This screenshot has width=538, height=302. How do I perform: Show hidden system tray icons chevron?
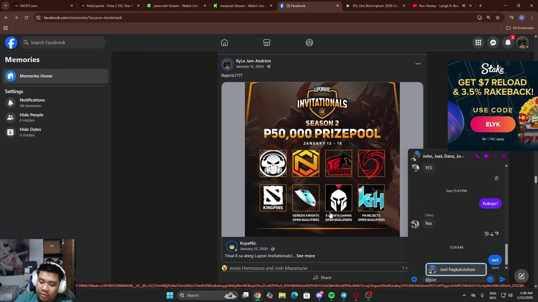(x=464, y=295)
